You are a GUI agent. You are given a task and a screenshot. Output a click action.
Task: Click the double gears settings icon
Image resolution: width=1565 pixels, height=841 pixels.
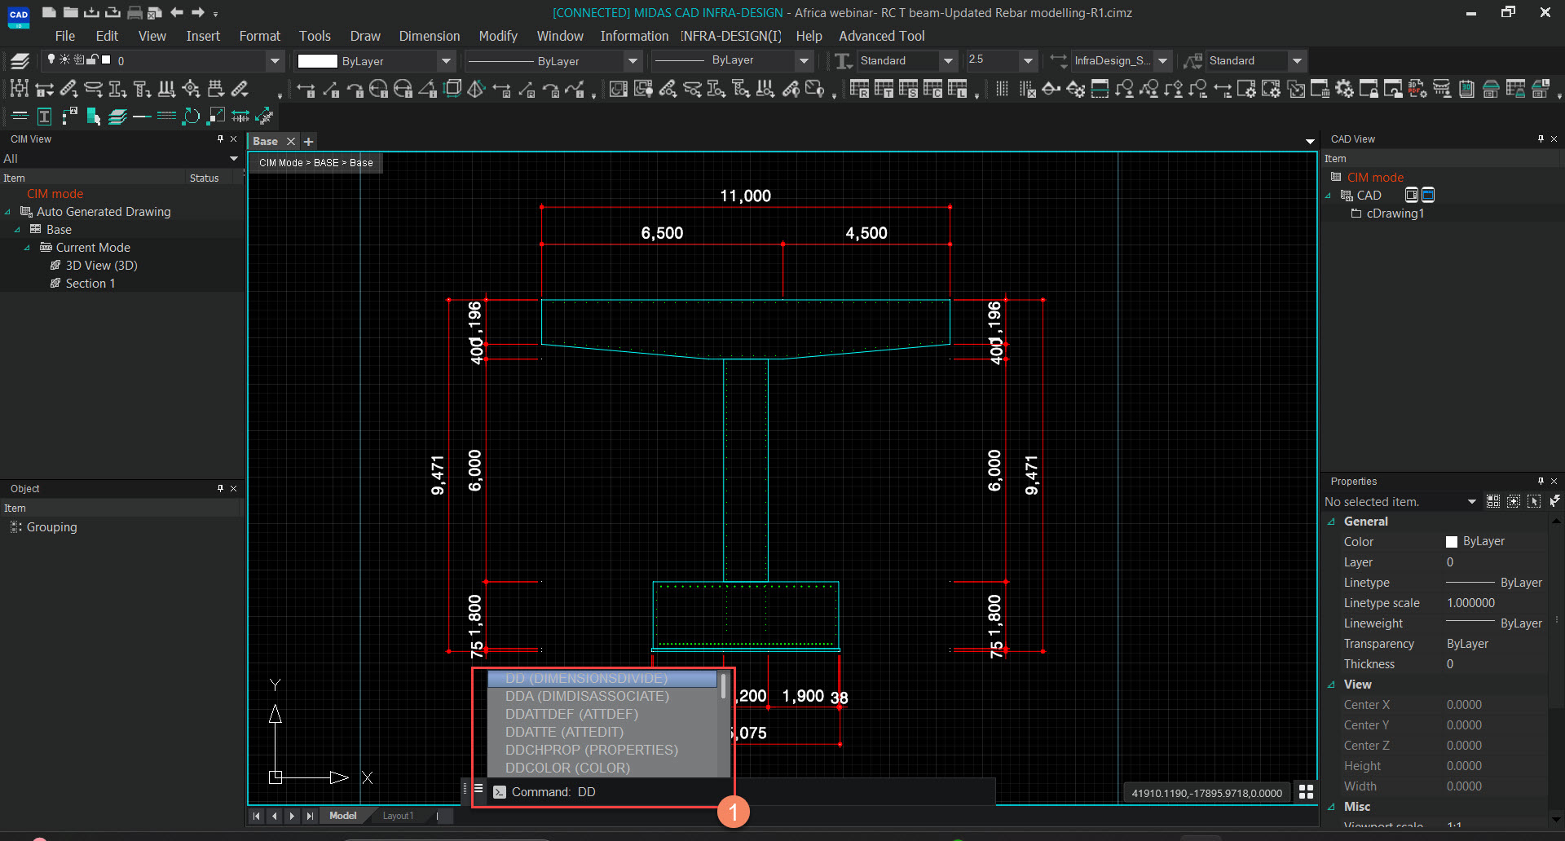pyautogui.click(x=1344, y=89)
